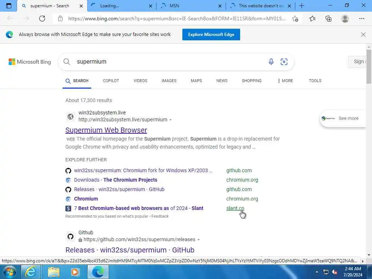
Task: Open Releases · win32ss/supermium · GitHub heading
Action: pos(130,250)
